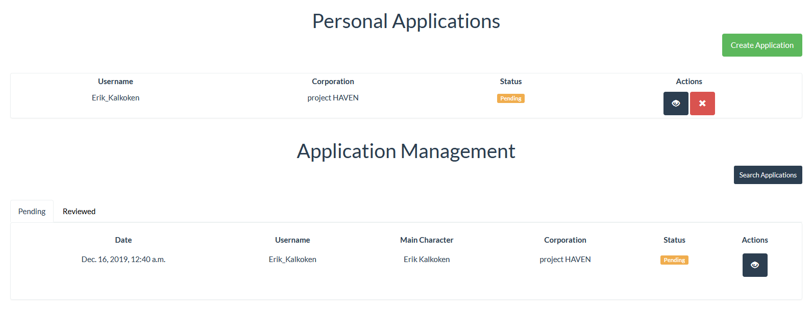
Task: Click project HAVEN in the Personal Applications row
Action: pos(333,98)
